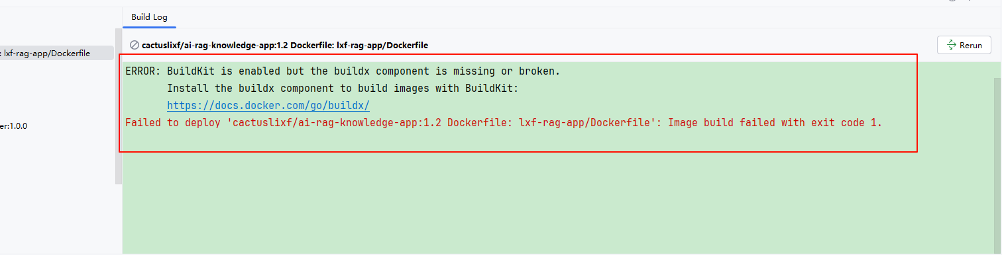Click the green Rerun arrows icon

point(952,46)
